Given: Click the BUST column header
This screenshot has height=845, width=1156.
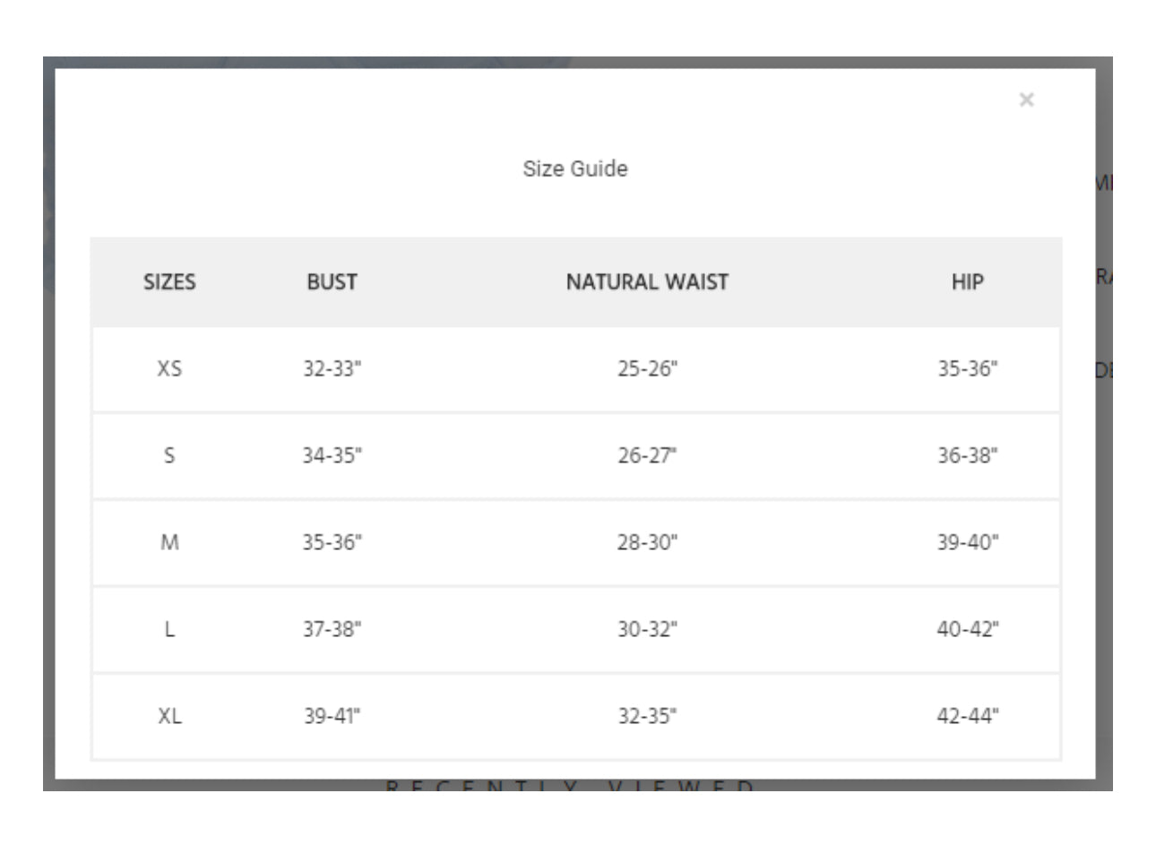Looking at the screenshot, I should click(x=332, y=281).
